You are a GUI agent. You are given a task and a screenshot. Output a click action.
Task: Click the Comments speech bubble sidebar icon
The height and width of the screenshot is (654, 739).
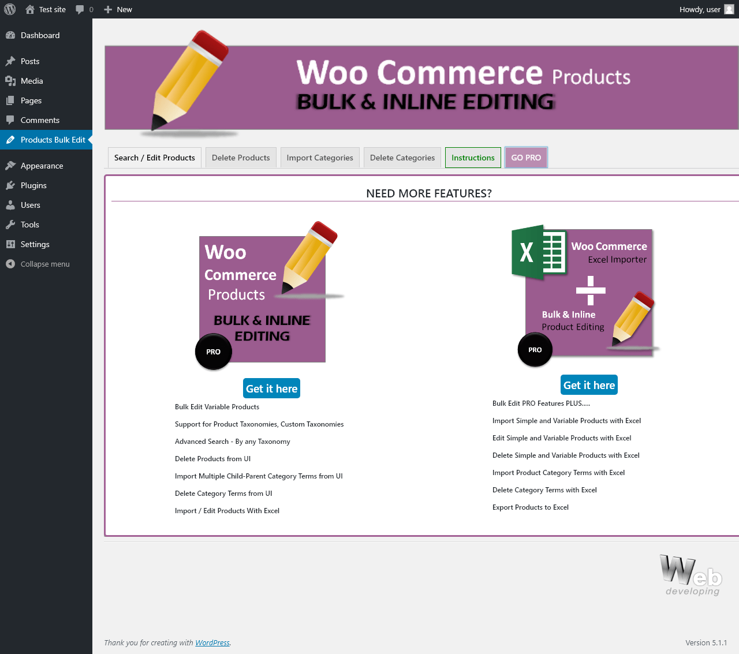10,120
